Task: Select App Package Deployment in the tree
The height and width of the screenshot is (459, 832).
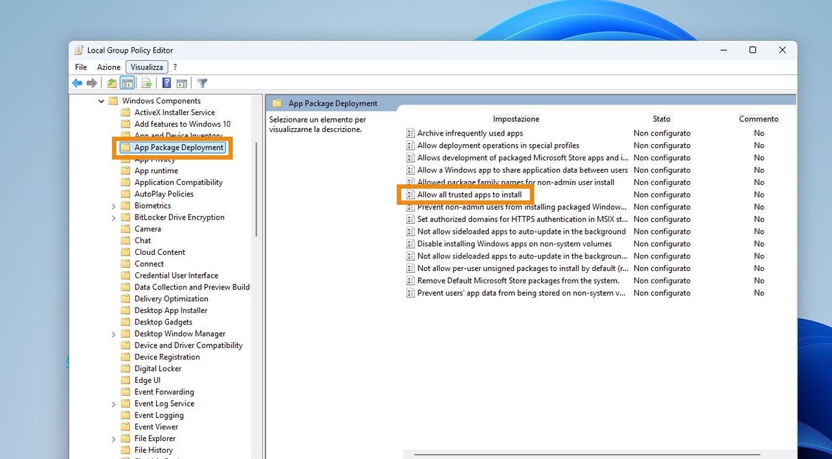Action: click(179, 148)
